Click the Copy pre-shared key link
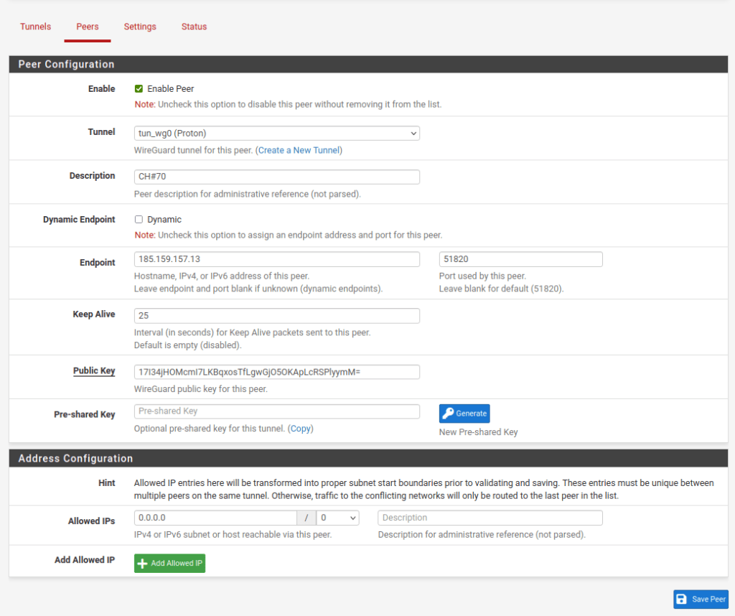This screenshot has width=735, height=616. pyautogui.click(x=301, y=429)
